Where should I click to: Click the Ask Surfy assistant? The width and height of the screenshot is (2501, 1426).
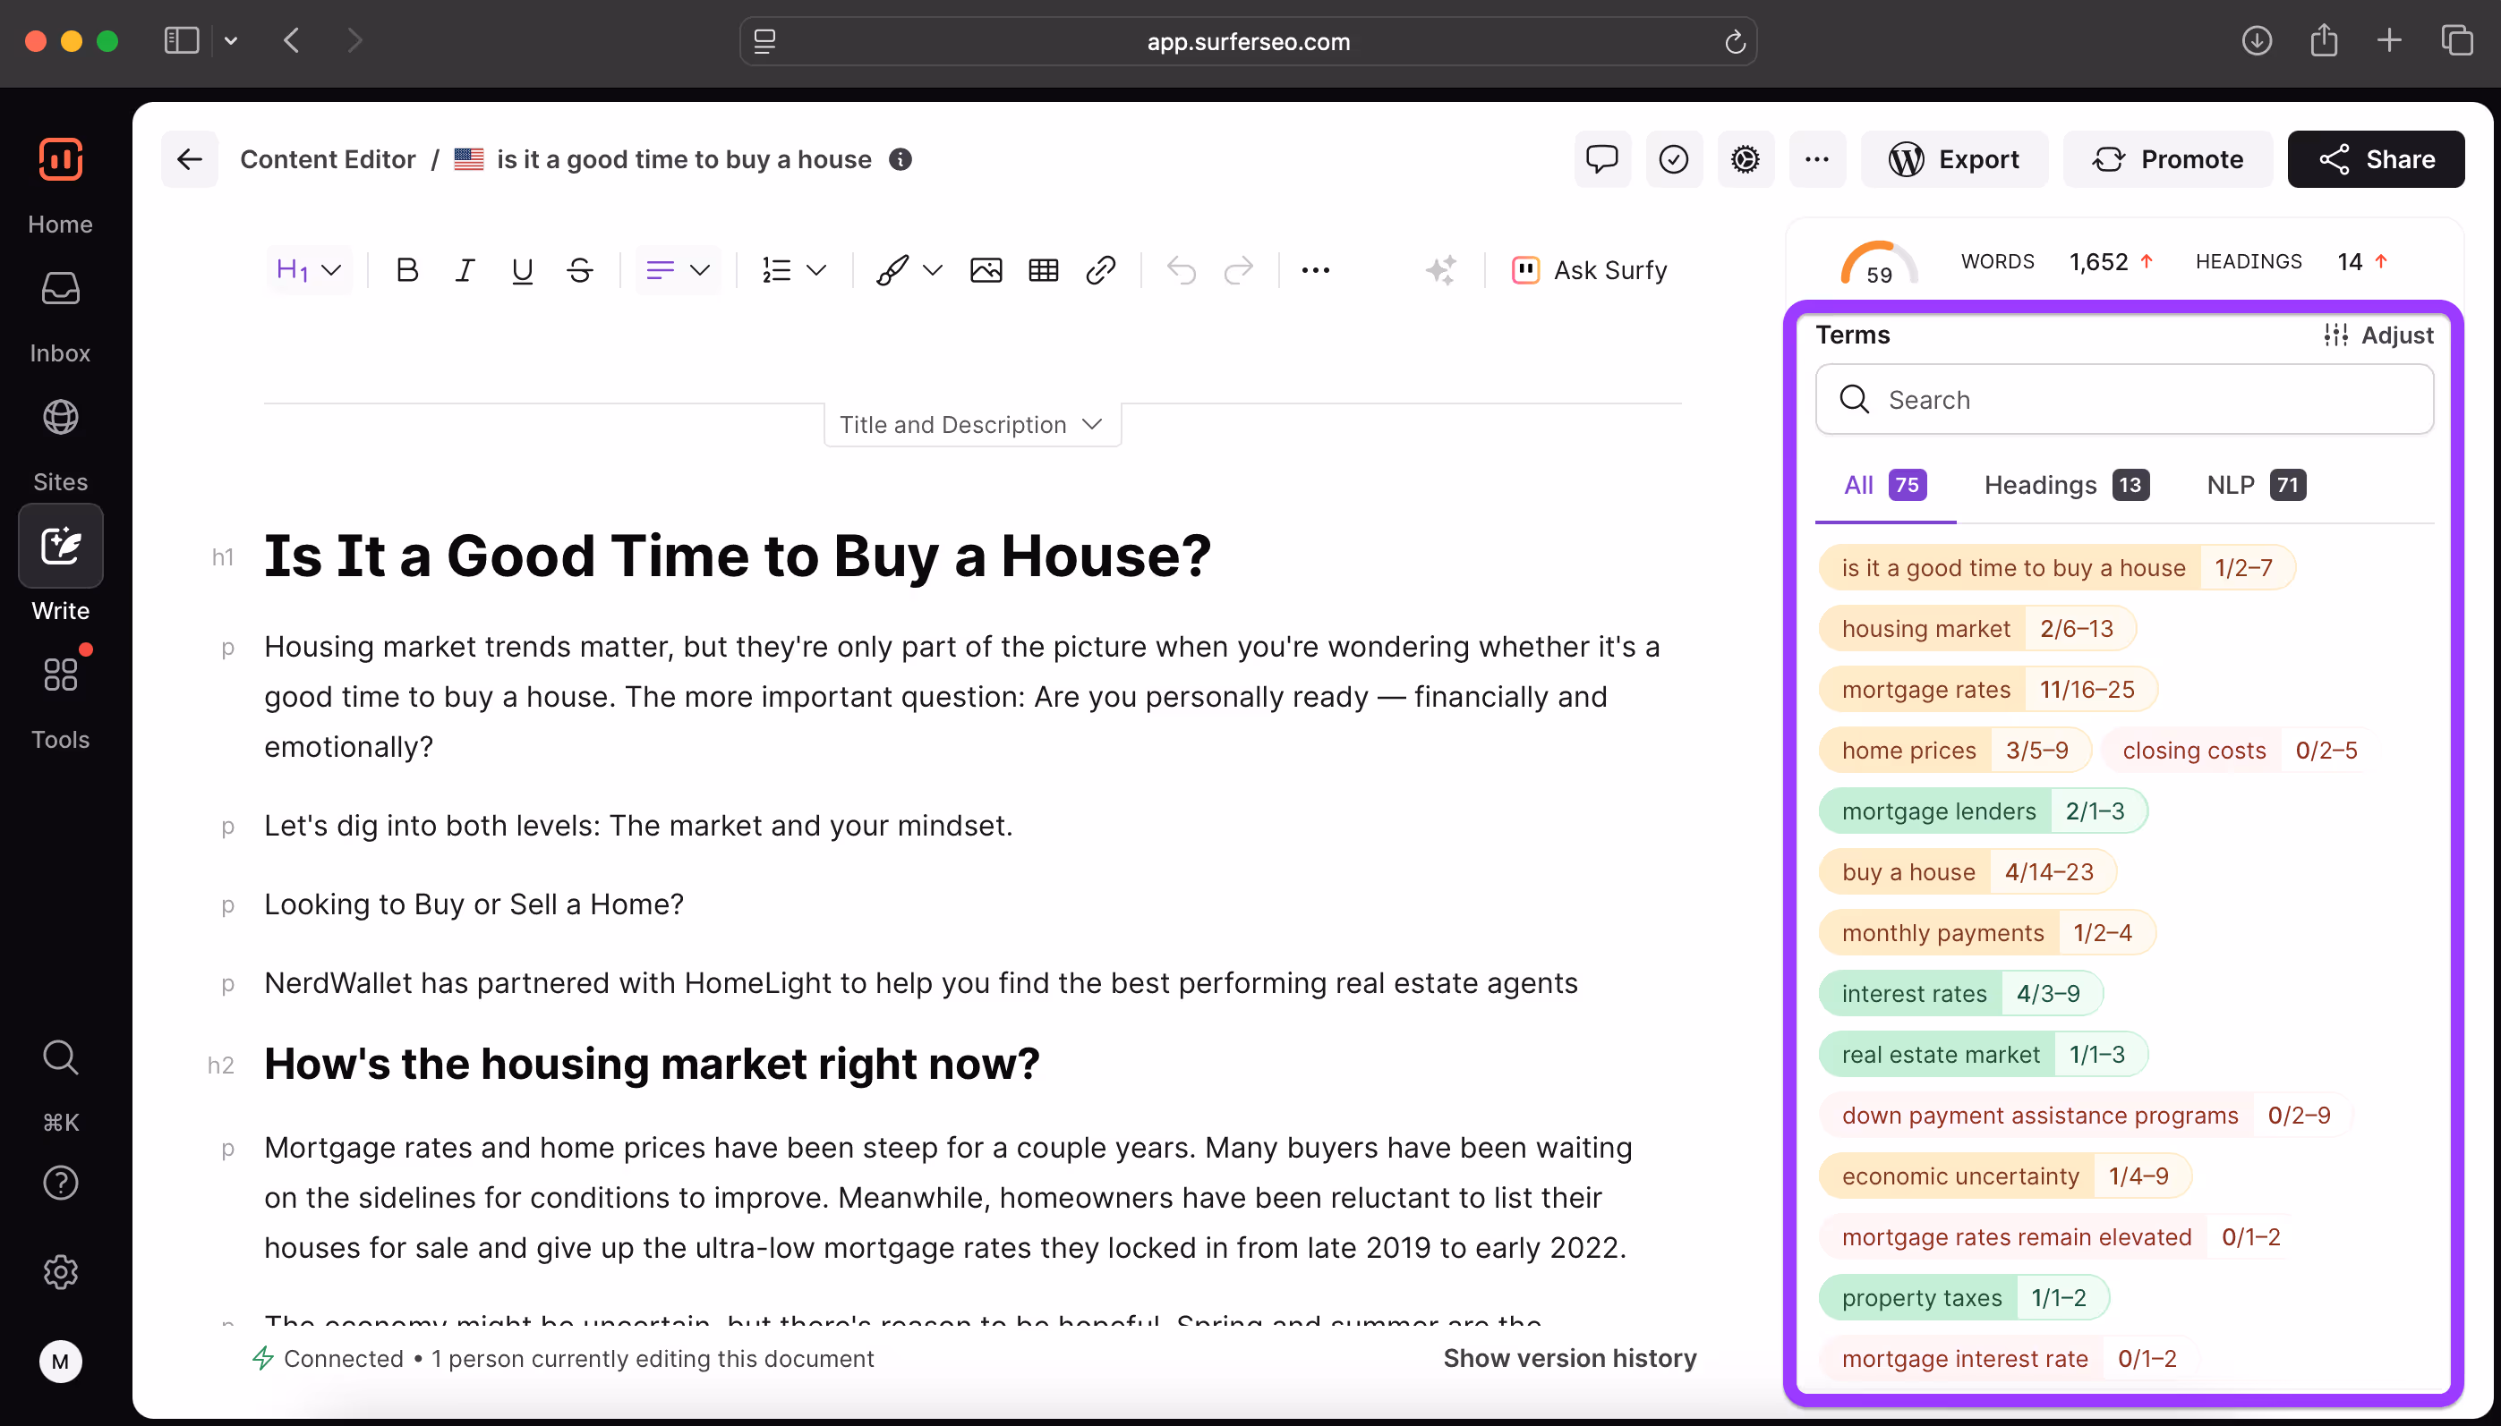tap(1590, 270)
